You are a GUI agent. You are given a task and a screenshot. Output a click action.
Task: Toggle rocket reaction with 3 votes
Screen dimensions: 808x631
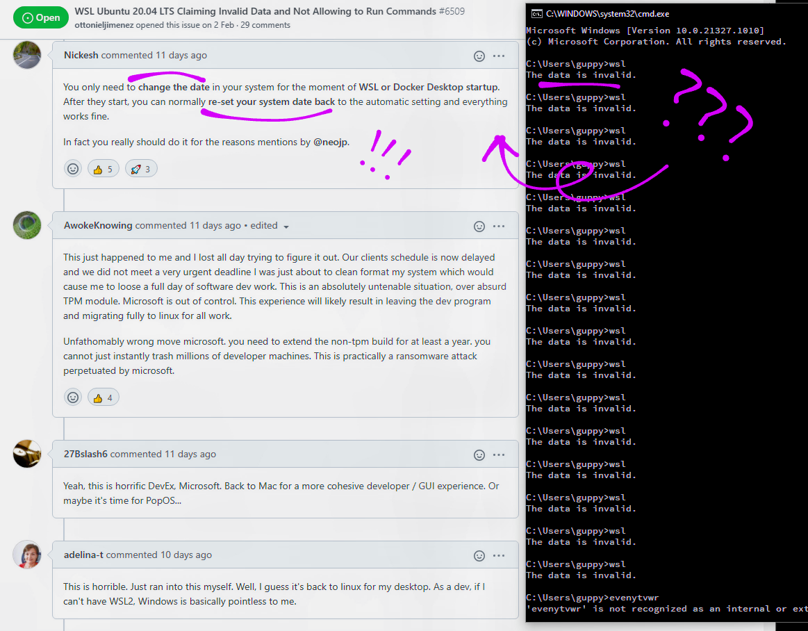141,169
